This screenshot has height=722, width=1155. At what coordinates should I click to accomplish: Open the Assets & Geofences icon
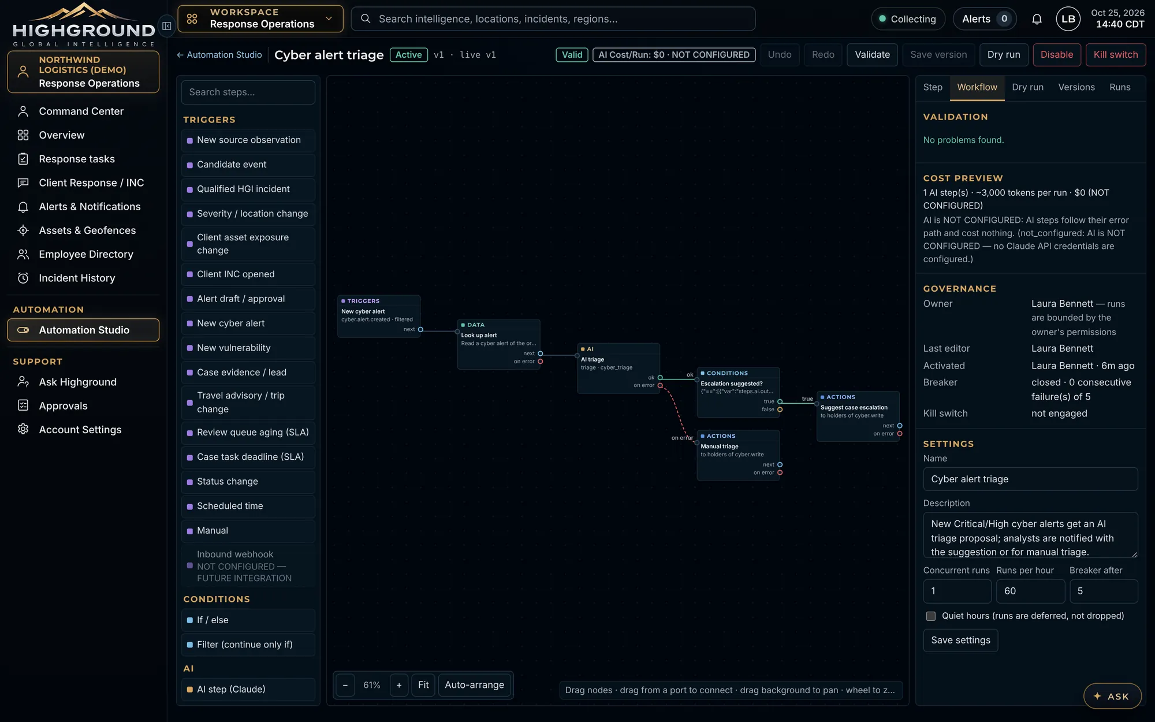pos(23,230)
